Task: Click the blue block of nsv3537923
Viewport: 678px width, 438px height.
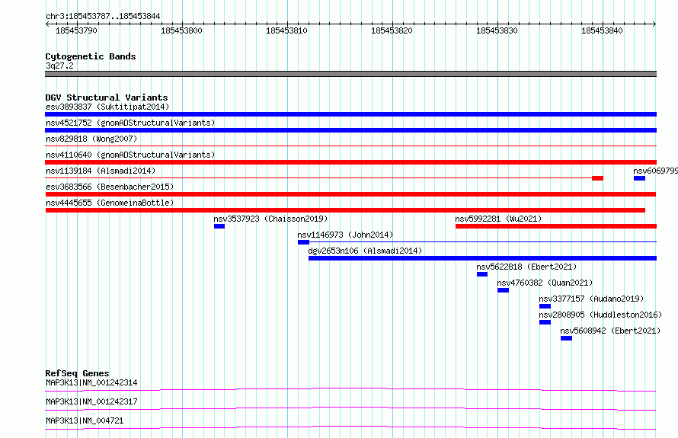Action: [219, 226]
